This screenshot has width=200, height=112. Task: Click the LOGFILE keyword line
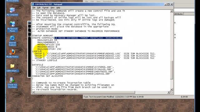click(37, 51)
